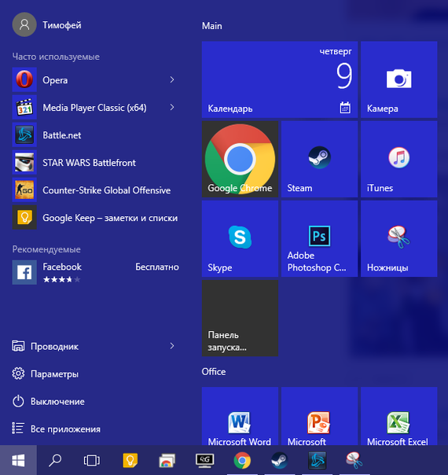
Task: Show Все приложения list
Action: pos(57,429)
